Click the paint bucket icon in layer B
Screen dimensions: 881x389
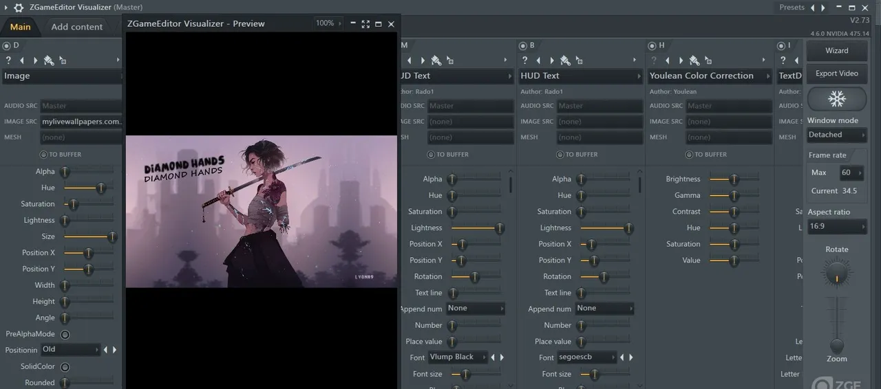coord(565,60)
